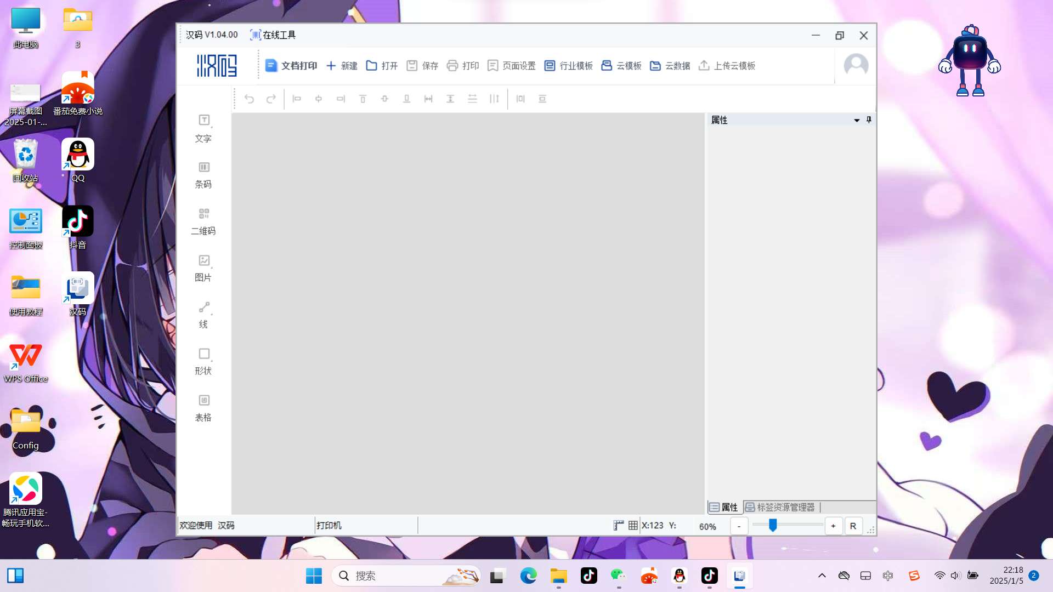Open 行业模板 industry templates
This screenshot has width=1053, height=592.
[x=568, y=66]
